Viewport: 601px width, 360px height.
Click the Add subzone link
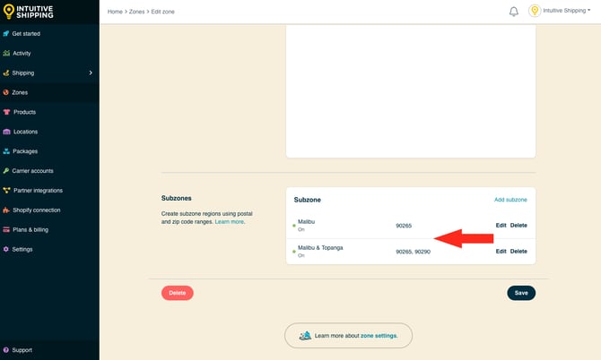(x=510, y=199)
